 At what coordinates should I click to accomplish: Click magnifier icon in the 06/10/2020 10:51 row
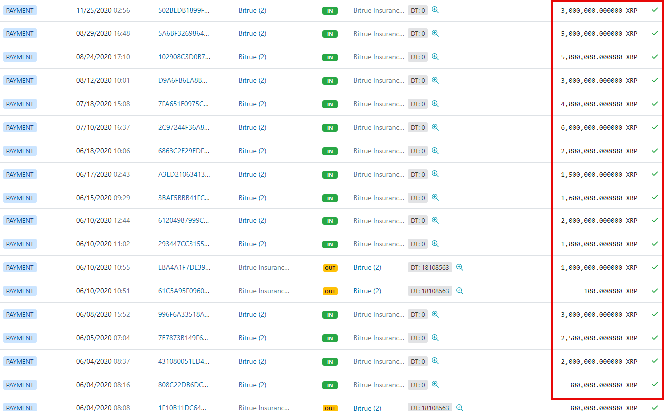(460, 291)
